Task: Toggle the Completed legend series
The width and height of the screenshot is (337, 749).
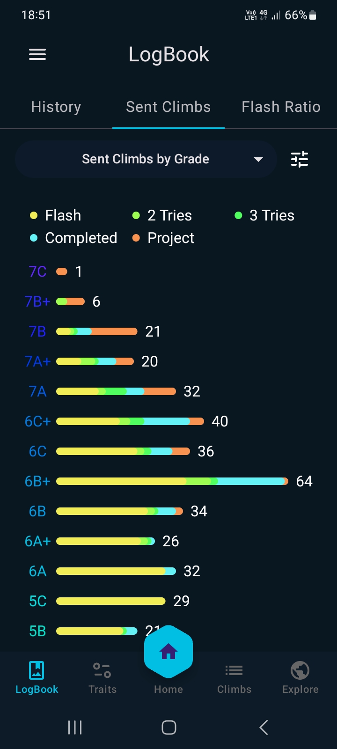Action: tap(73, 238)
